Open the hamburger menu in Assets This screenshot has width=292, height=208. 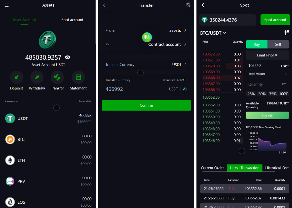(x=7, y=5)
